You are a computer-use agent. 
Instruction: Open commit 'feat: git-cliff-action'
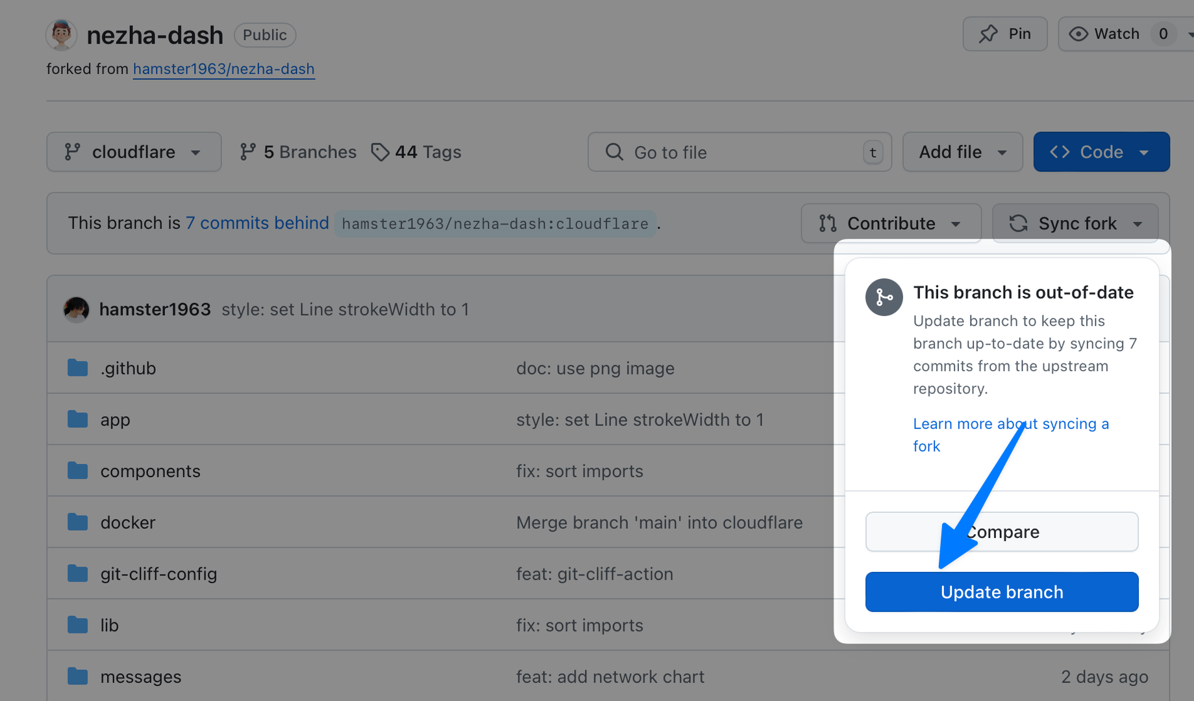point(595,574)
